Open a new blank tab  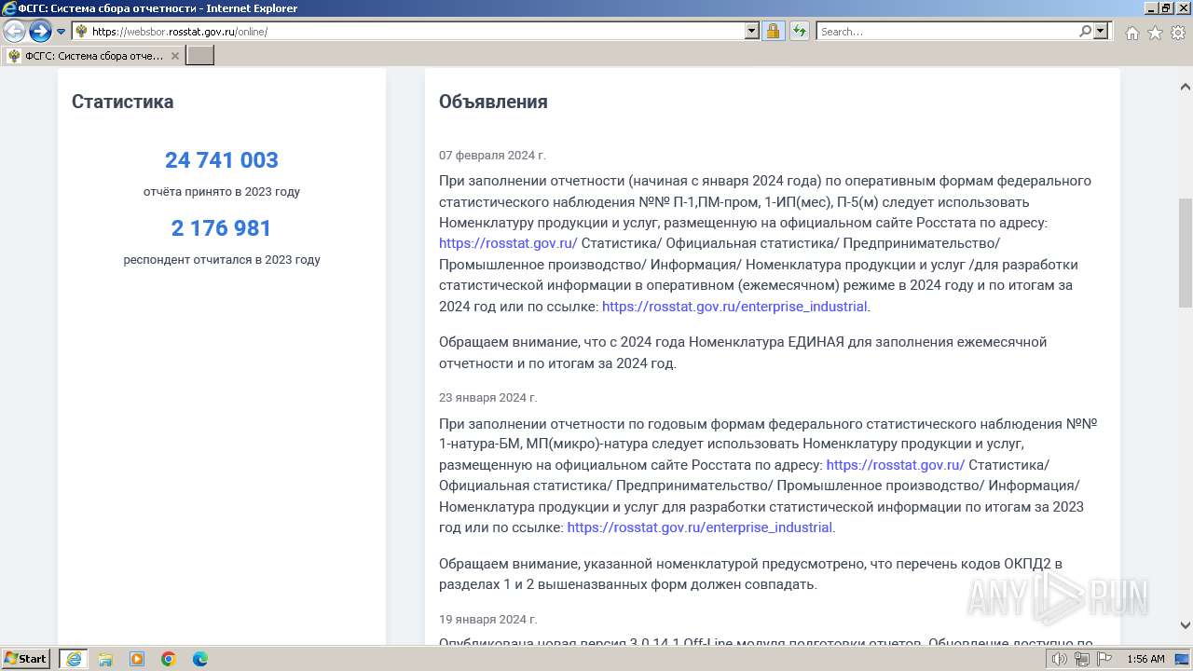coord(200,56)
